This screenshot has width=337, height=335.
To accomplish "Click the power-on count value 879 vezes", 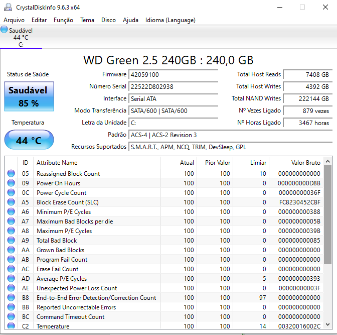I will (308, 110).
